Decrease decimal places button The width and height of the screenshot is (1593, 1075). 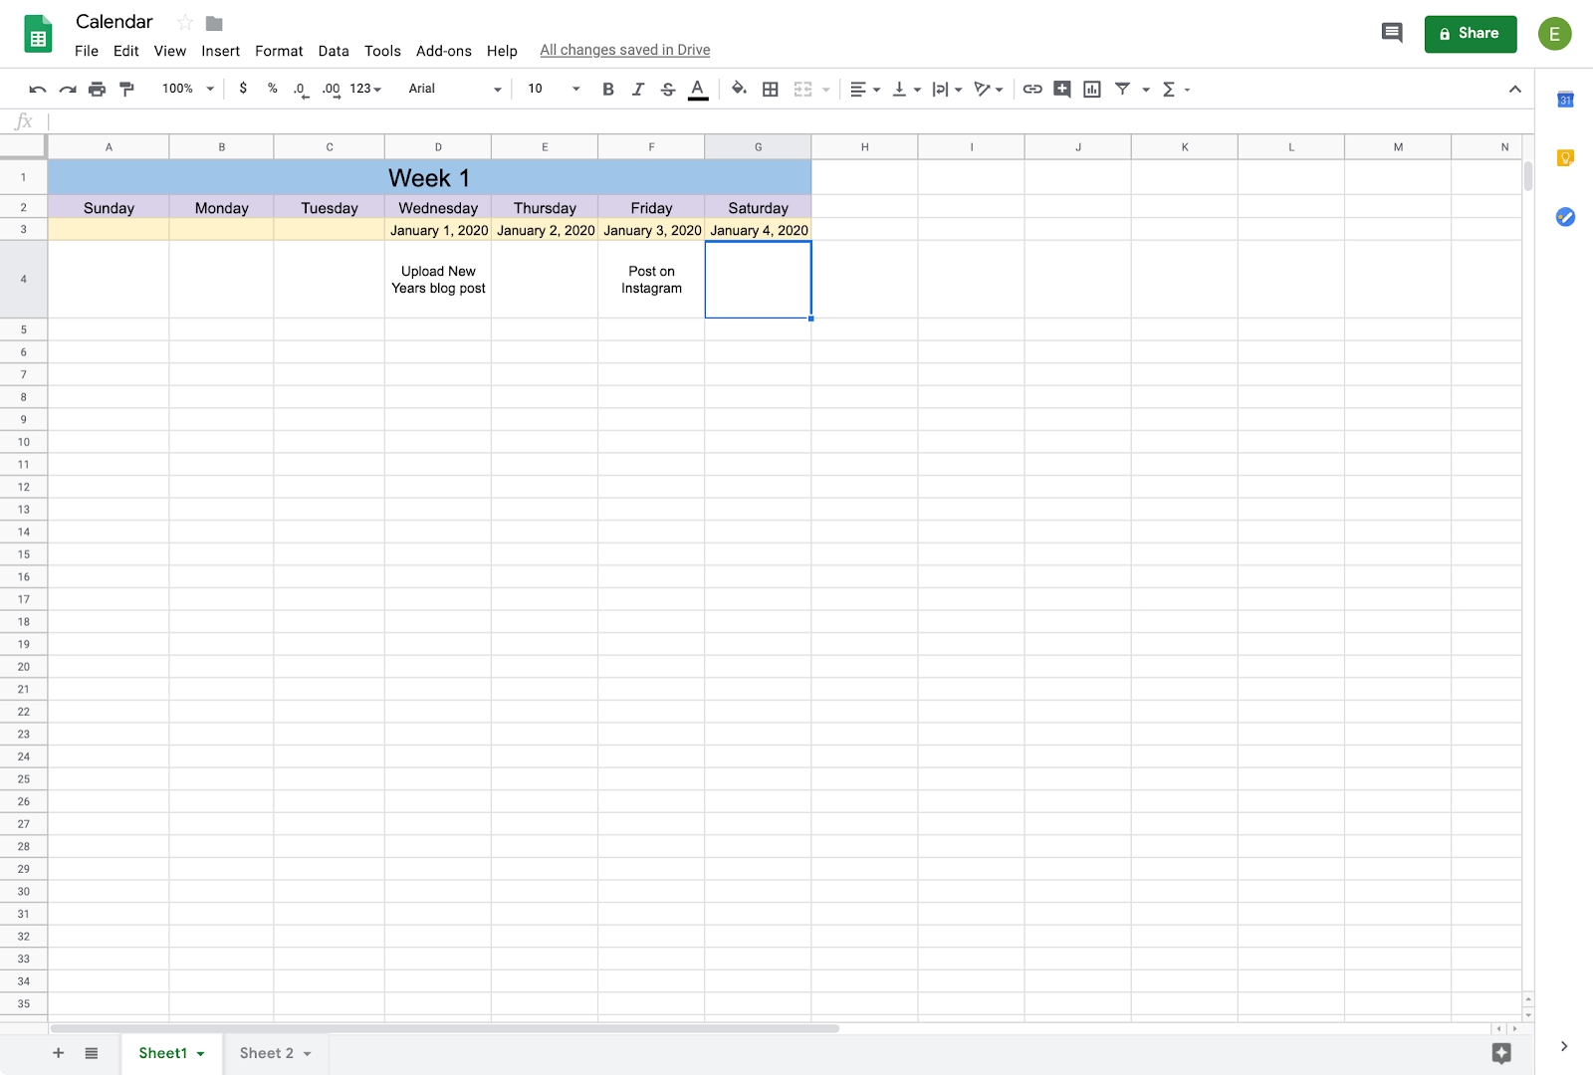point(300,90)
